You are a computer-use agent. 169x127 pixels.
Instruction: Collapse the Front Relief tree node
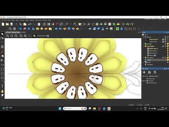click(x=143, y=46)
